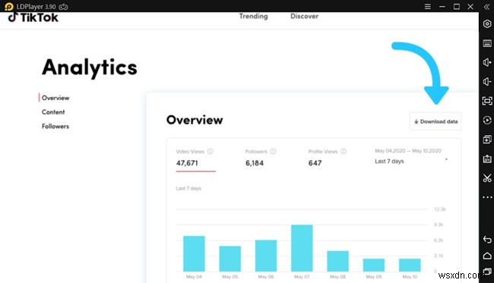The width and height of the screenshot is (494, 283).
Task: Click the Android home icon
Action: 487,256
